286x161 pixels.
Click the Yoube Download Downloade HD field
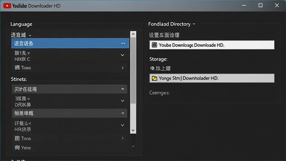coord(212,45)
